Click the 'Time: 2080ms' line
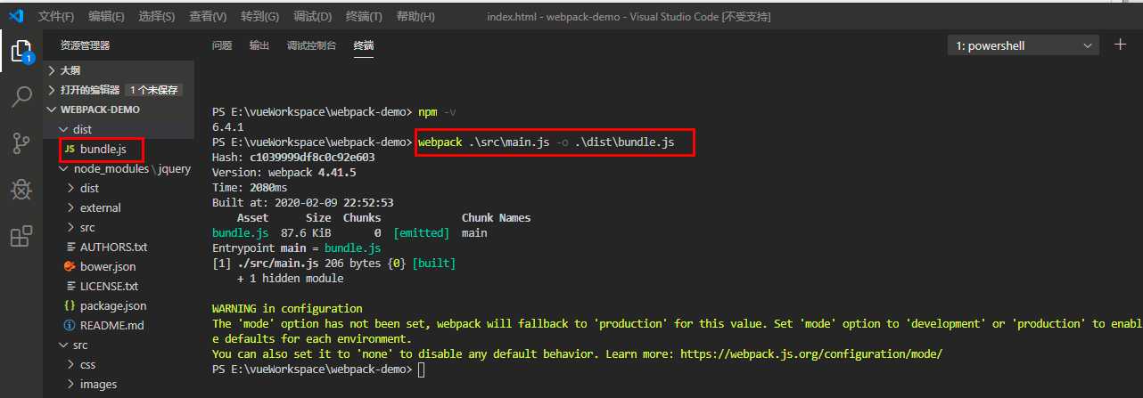This screenshot has height=398, width=1143. [250, 187]
